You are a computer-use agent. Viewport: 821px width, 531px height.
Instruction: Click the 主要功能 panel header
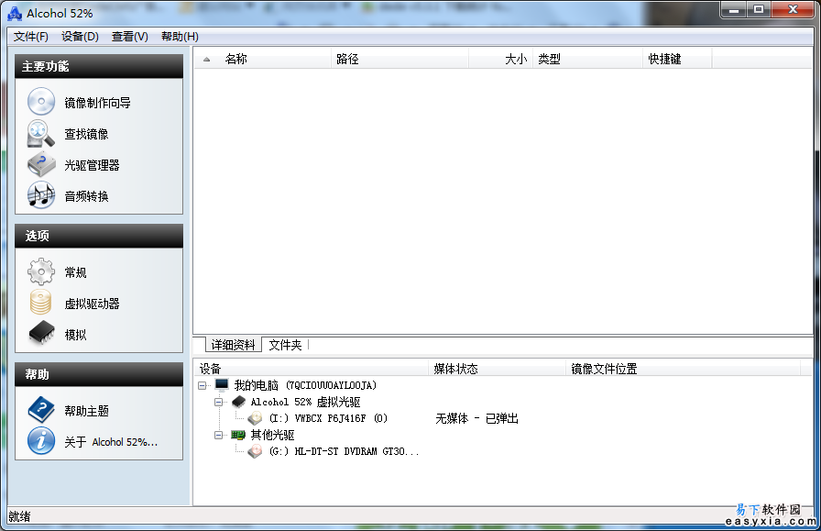pyautogui.click(x=99, y=67)
